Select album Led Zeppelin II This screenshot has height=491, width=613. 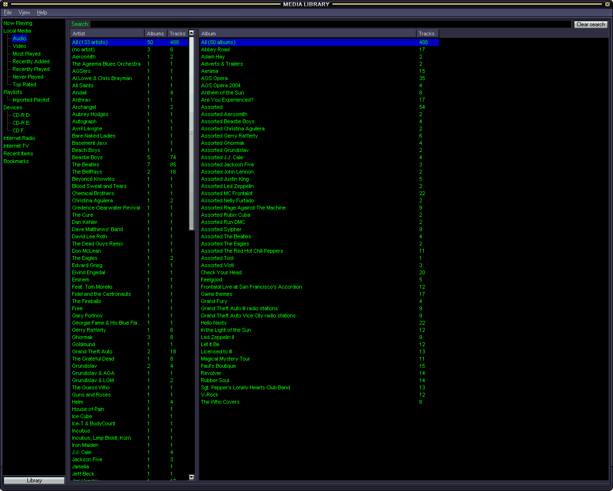coord(319,337)
